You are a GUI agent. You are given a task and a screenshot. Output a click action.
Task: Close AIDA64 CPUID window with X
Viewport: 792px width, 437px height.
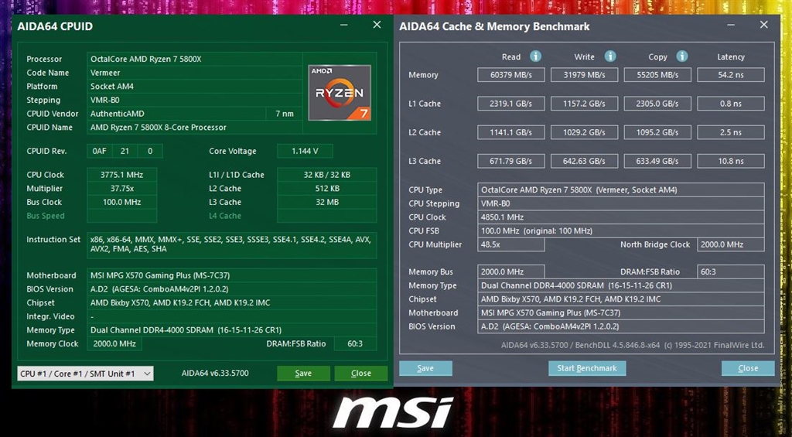click(x=377, y=25)
